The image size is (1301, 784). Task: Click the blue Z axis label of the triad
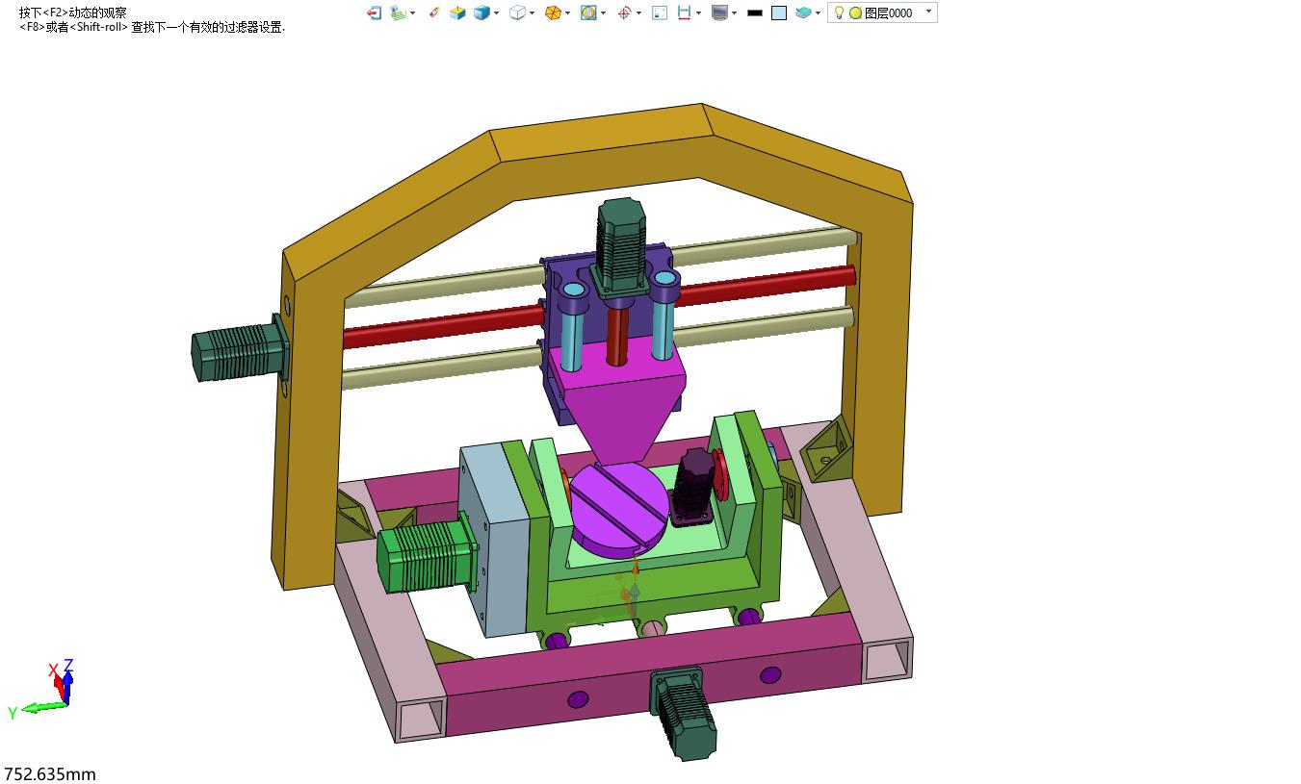pyautogui.click(x=68, y=666)
